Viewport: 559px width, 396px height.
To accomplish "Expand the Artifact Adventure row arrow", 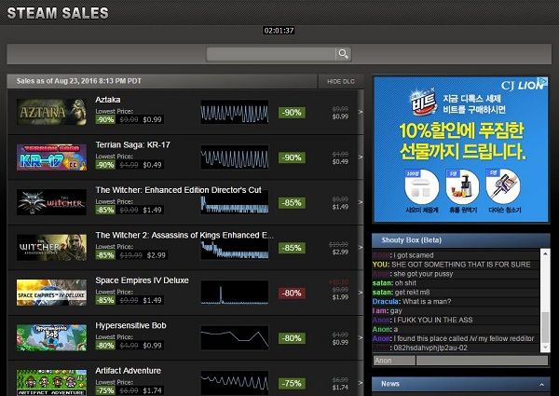I will pos(360,383).
